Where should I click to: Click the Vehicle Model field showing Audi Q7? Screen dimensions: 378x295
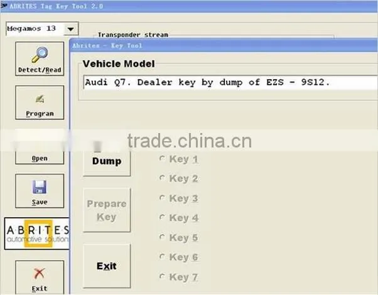pyautogui.click(x=230, y=82)
